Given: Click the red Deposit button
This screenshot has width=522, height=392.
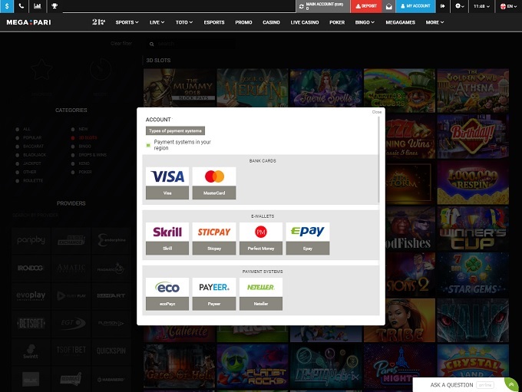Looking at the screenshot, I should coord(366,6).
